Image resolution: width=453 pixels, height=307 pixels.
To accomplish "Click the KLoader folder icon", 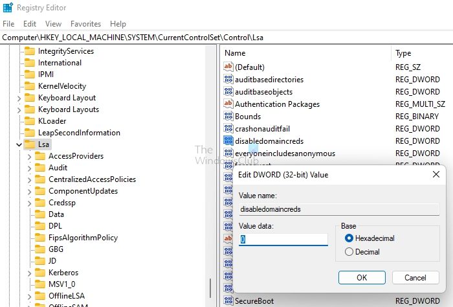I will (30, 121).
